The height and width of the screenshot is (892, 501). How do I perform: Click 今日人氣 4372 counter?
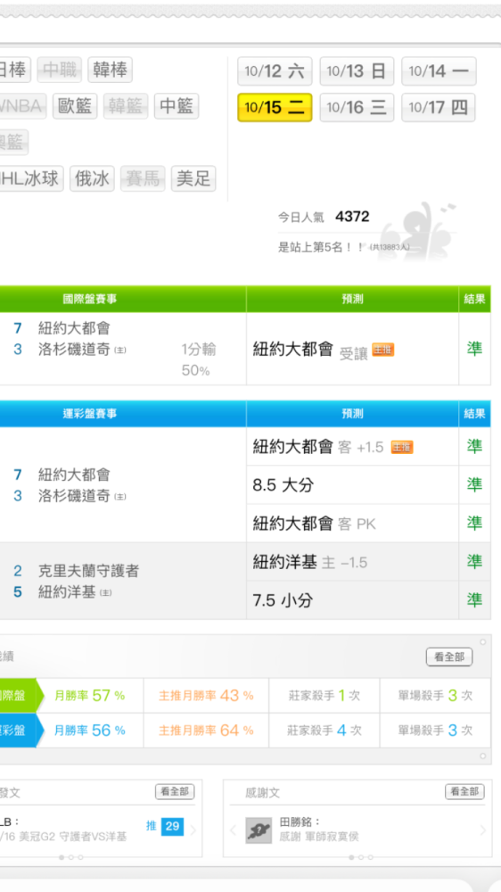pos(324,217)
